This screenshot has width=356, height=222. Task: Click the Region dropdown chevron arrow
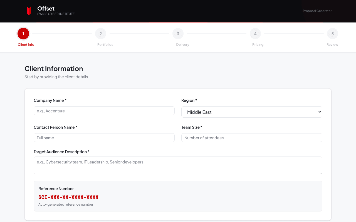320,112
